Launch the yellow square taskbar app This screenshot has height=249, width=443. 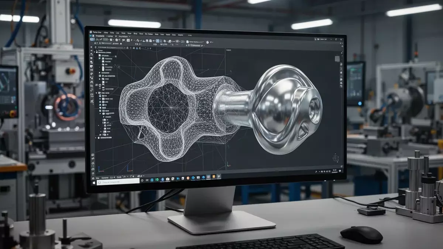(214, 176)
